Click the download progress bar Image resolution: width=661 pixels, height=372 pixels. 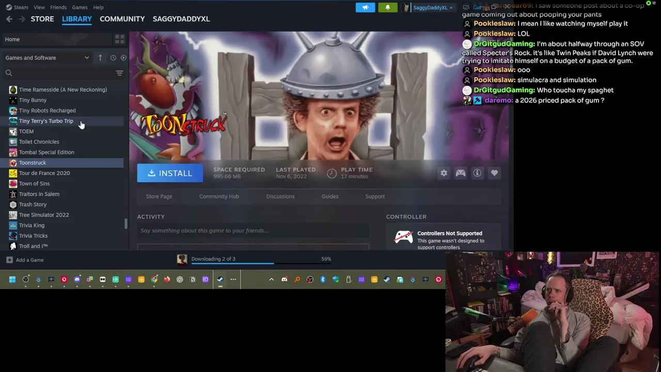coord(261,263)
